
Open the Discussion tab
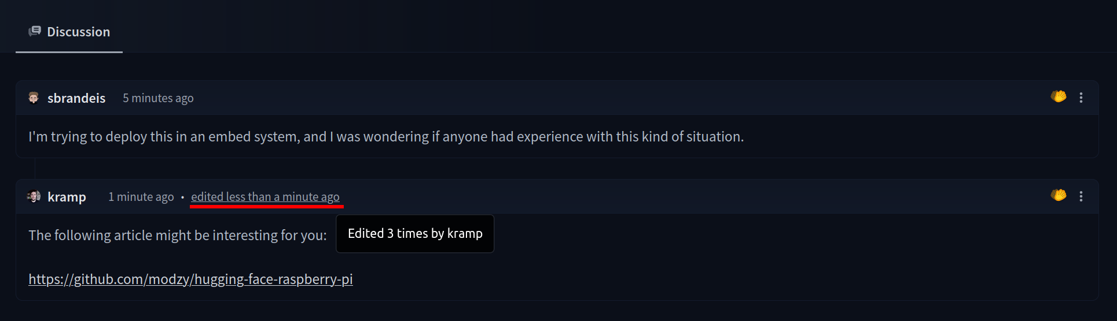point(78,32)
